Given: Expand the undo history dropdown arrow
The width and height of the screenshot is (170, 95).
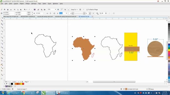Looking at the screenshot, I should [27, 9].
